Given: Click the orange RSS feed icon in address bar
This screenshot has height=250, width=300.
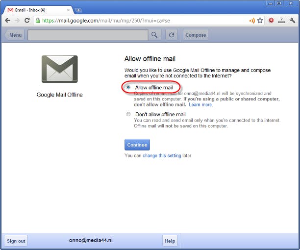Looking at the screenshot, I should 252,21.
